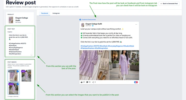The height and width of the screenshot is (100, 186).
Task: Grab the caption box resize handle
Action: pyautogui.click(x=32, y=55)
